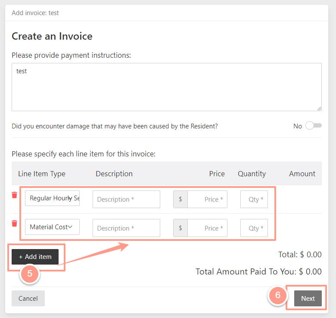This screenshot has width=336, height=318.
Task: Open the Regular Hourly line item type dropdown
Action: click(x=52, y=198)
